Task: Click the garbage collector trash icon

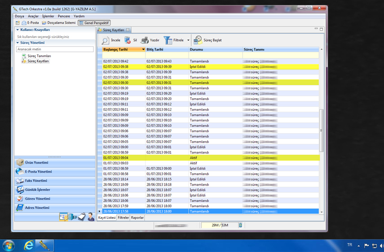Action: pyautogui.click(x=240, y=225)
